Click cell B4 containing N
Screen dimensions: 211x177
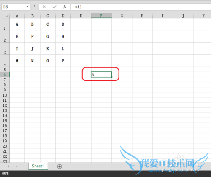32,61
